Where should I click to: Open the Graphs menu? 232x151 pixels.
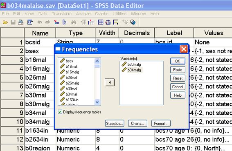tap(101, 14)
